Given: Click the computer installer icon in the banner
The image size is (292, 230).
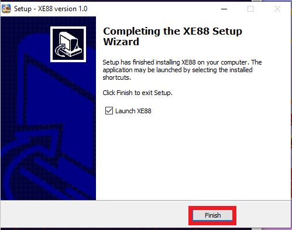Looking at the screenshot, I should click(68, 45).
